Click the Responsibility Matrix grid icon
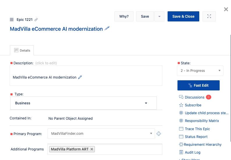 tap(181, 121)
